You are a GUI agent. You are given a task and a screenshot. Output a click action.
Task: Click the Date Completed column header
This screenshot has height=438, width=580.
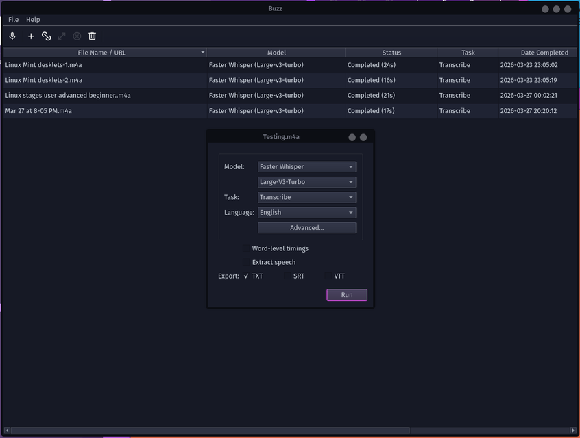[x=537, y=53]
